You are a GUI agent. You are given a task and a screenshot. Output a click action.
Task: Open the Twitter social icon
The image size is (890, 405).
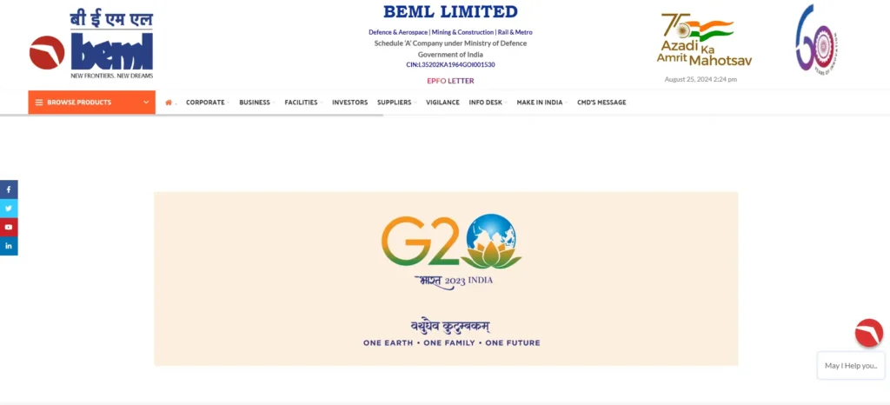(9, 209)
